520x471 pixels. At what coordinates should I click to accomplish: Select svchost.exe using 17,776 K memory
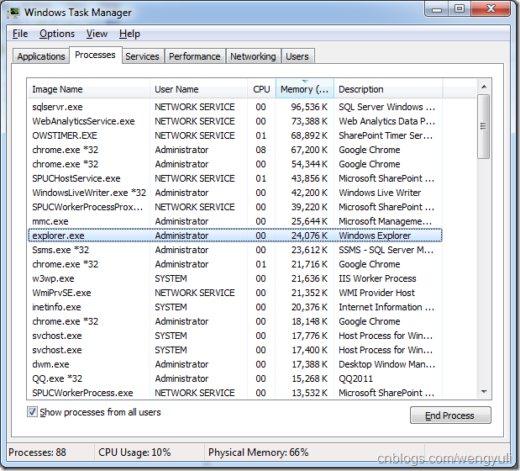point(234,336)
